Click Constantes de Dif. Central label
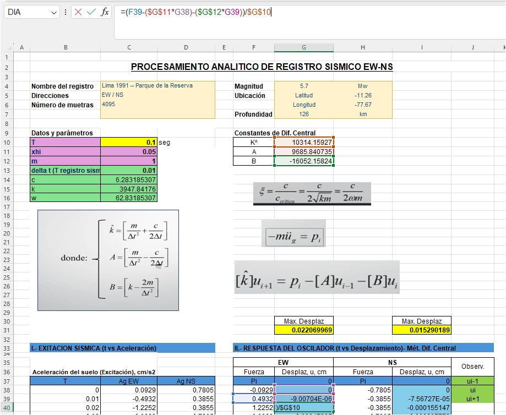 click(275, 133)
